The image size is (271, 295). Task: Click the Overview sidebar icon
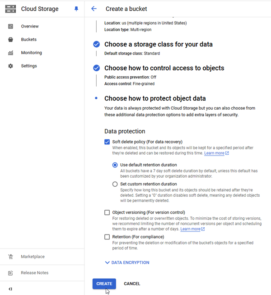click(10, 26)
